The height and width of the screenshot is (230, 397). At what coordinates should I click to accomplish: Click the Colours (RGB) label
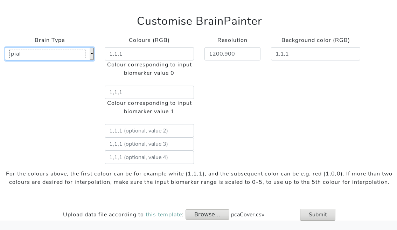pos(149,40)
